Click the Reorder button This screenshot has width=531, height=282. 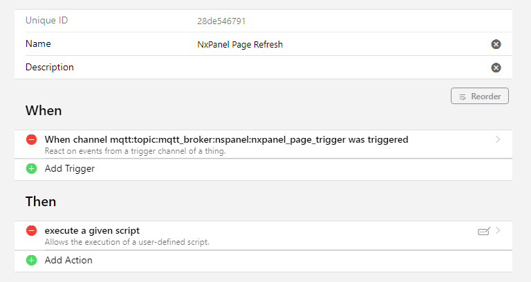pyautogui.click(x=480, y=97)
